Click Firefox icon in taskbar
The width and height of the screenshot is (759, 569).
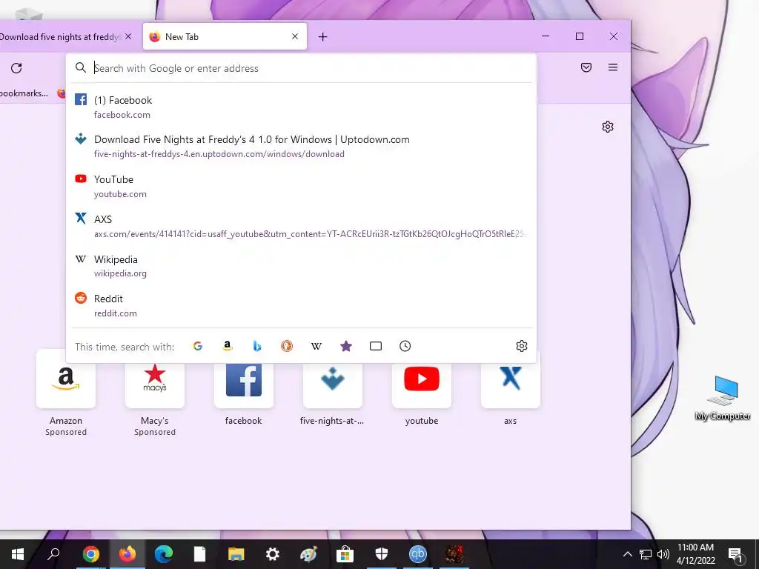click(127, 554)
